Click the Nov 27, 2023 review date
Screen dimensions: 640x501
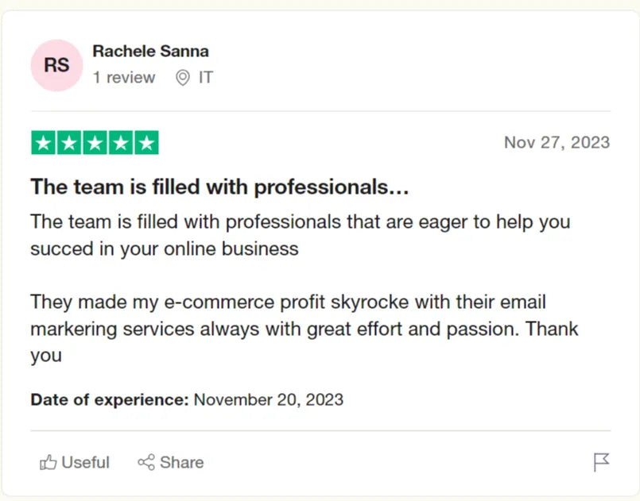click(557, 143)
